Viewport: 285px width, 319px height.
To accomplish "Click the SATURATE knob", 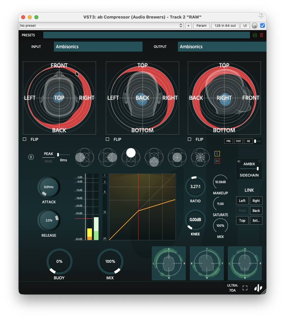I will 220,204.
